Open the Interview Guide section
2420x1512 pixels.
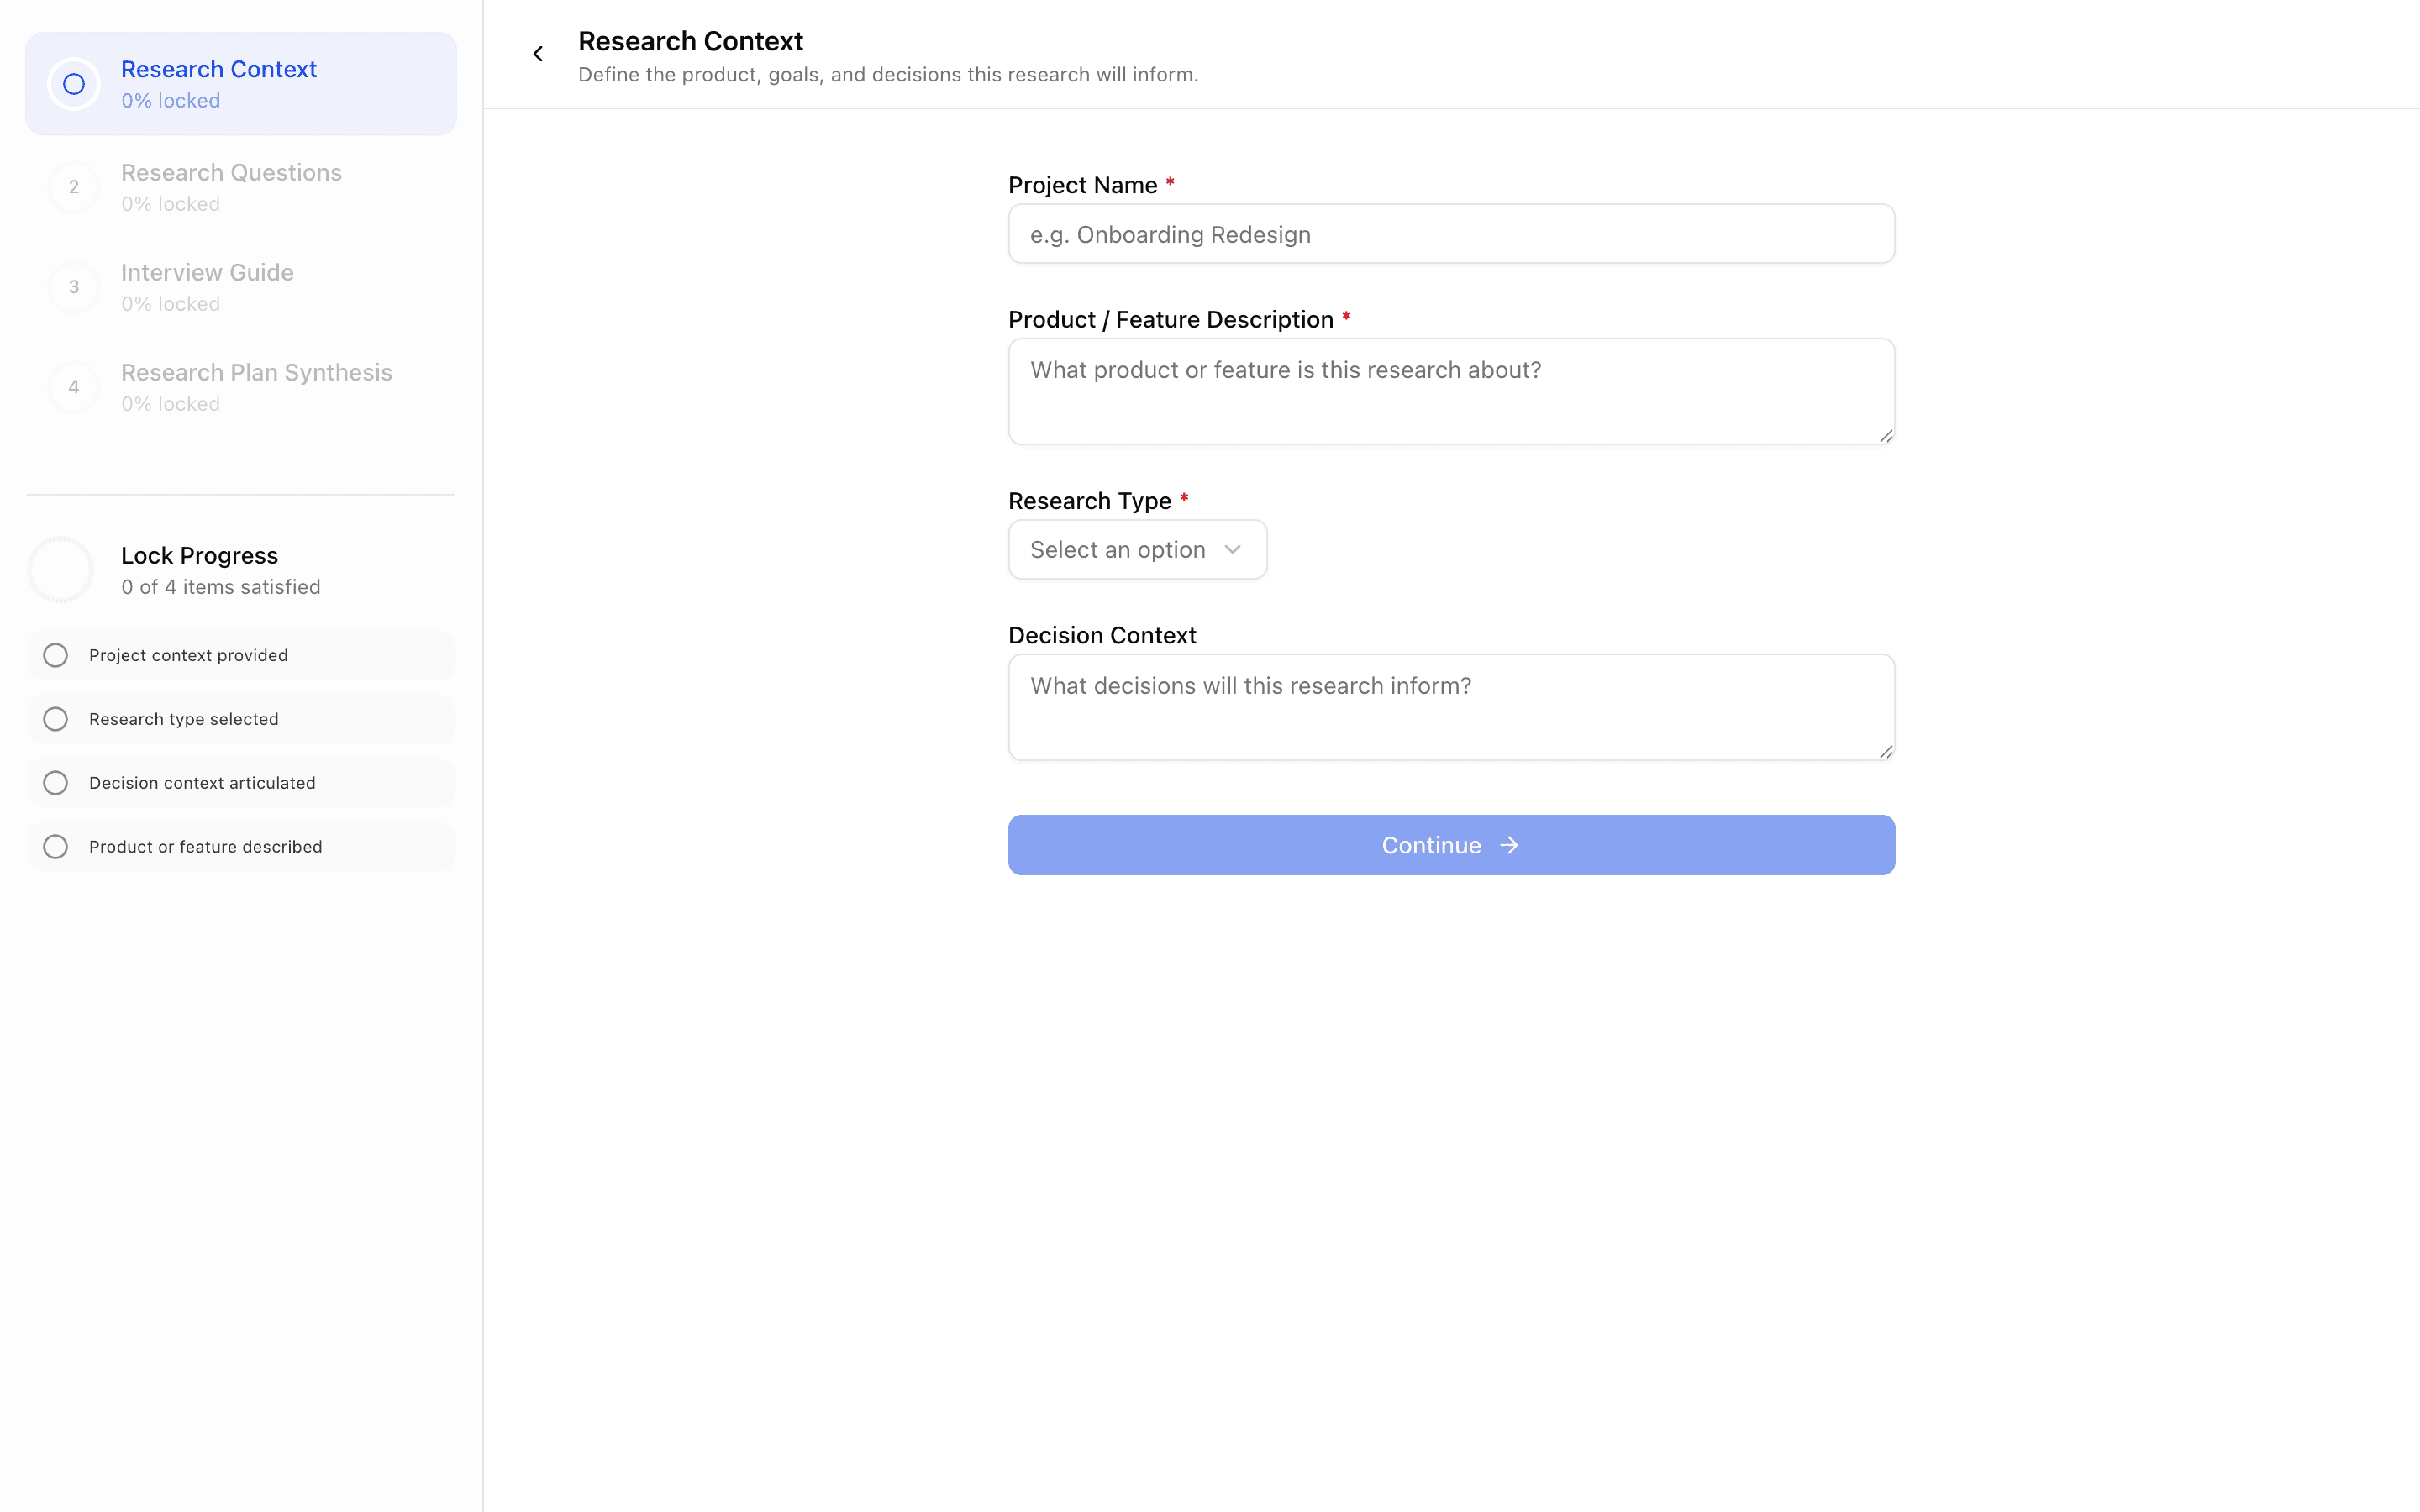(x=207, y=287)
